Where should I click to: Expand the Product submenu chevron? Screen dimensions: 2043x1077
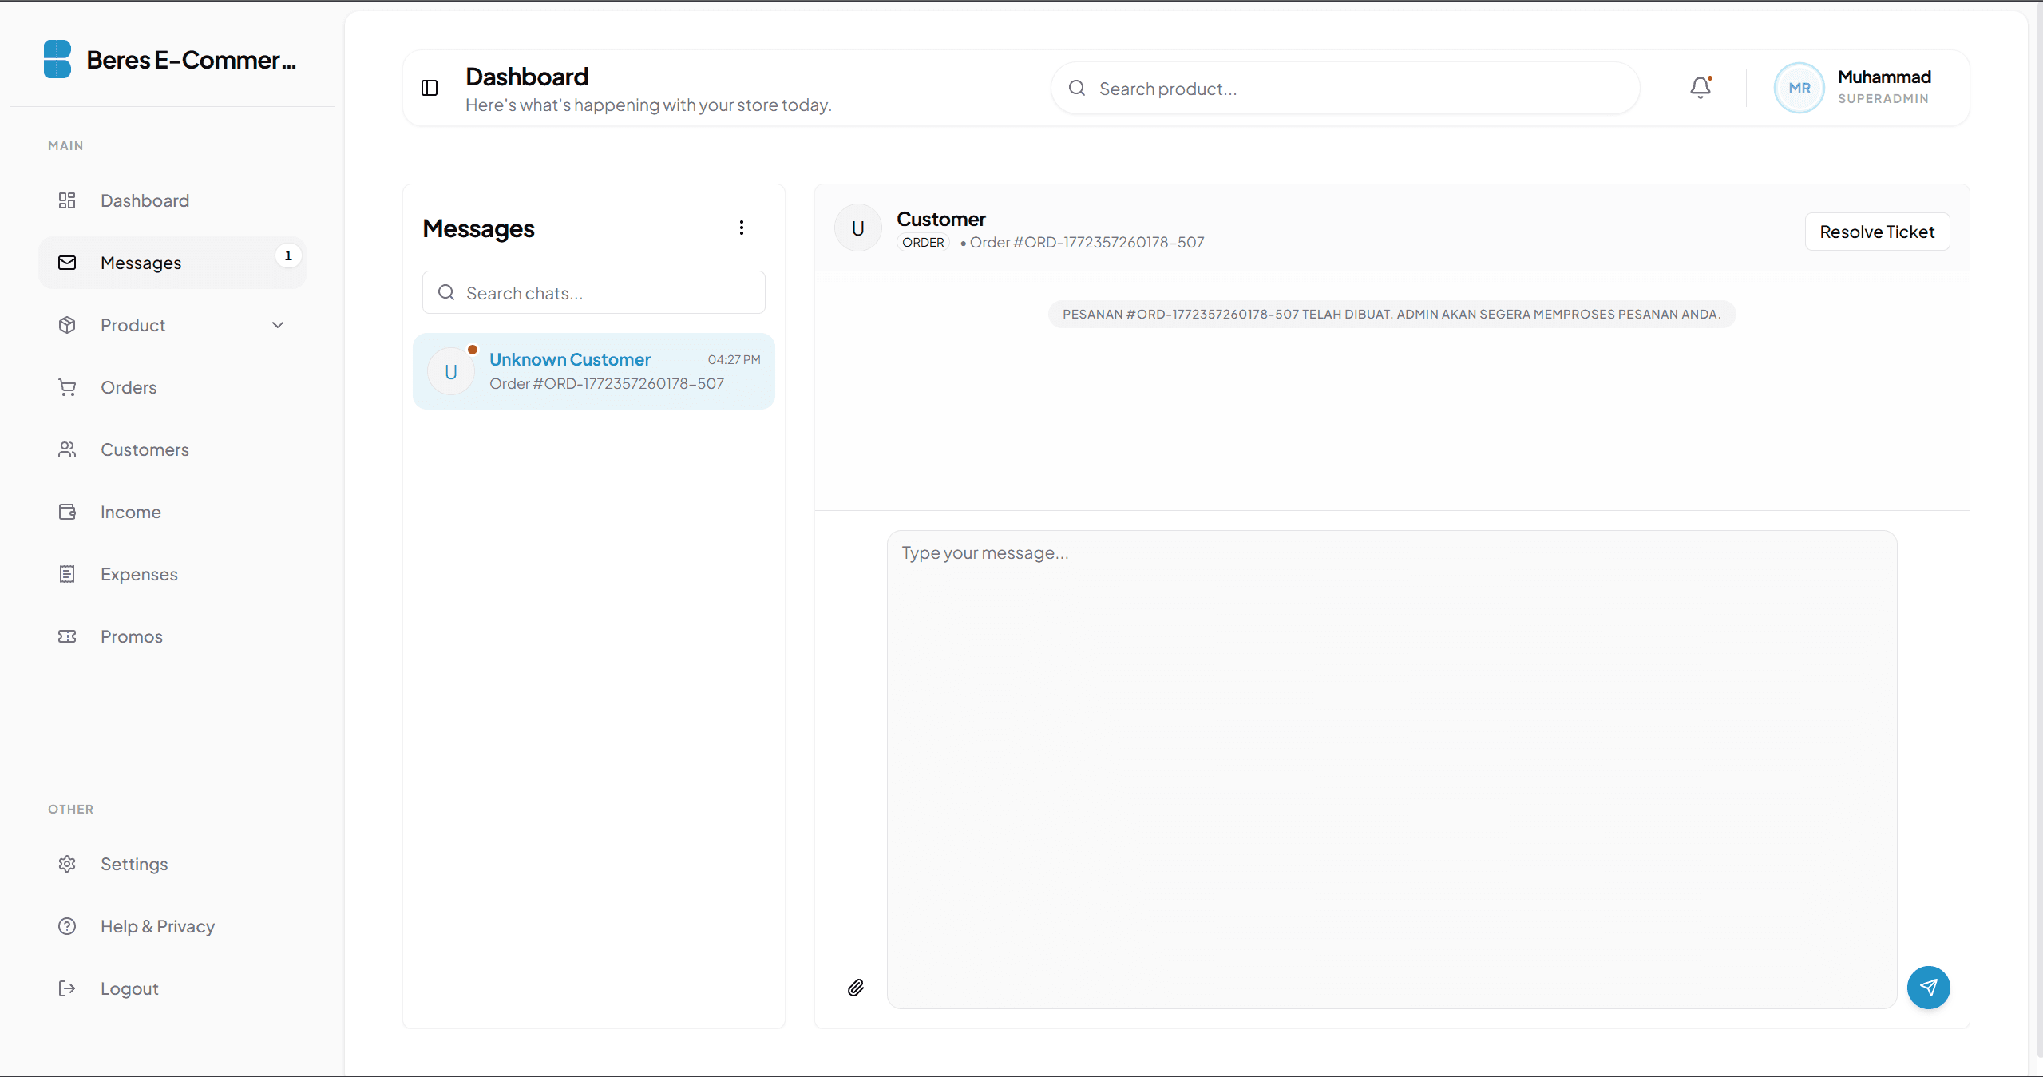coord(278,325)
